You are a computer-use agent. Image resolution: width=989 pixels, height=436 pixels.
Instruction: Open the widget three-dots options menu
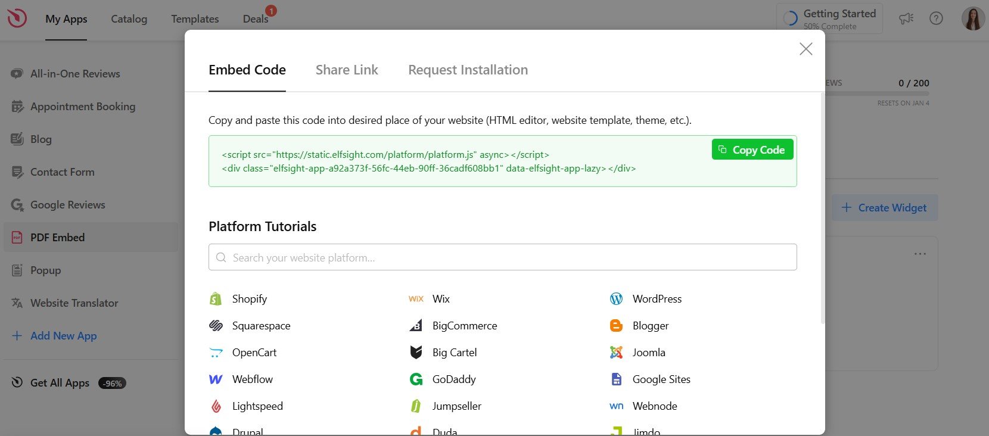pos(920,254)
